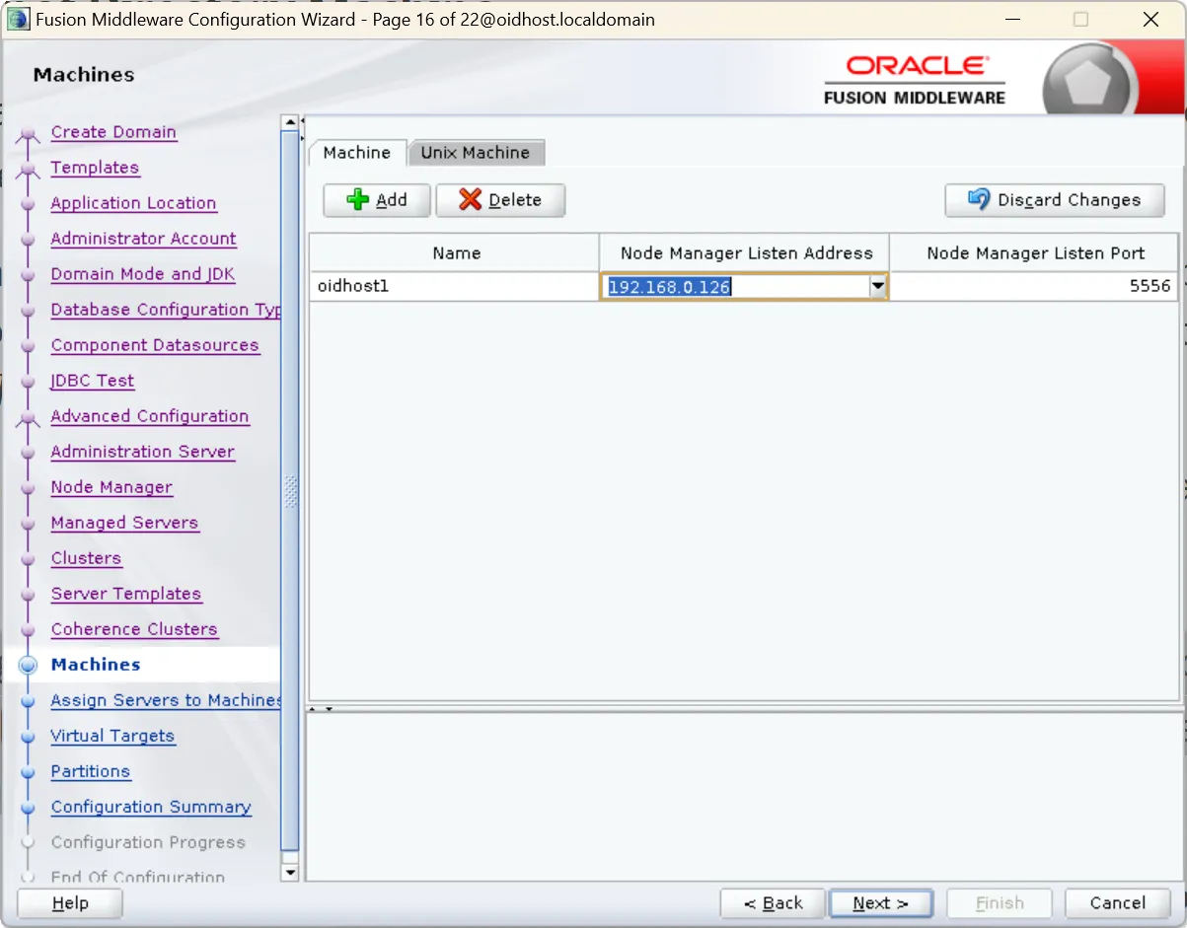Click the Discard Changes button

1055,200
